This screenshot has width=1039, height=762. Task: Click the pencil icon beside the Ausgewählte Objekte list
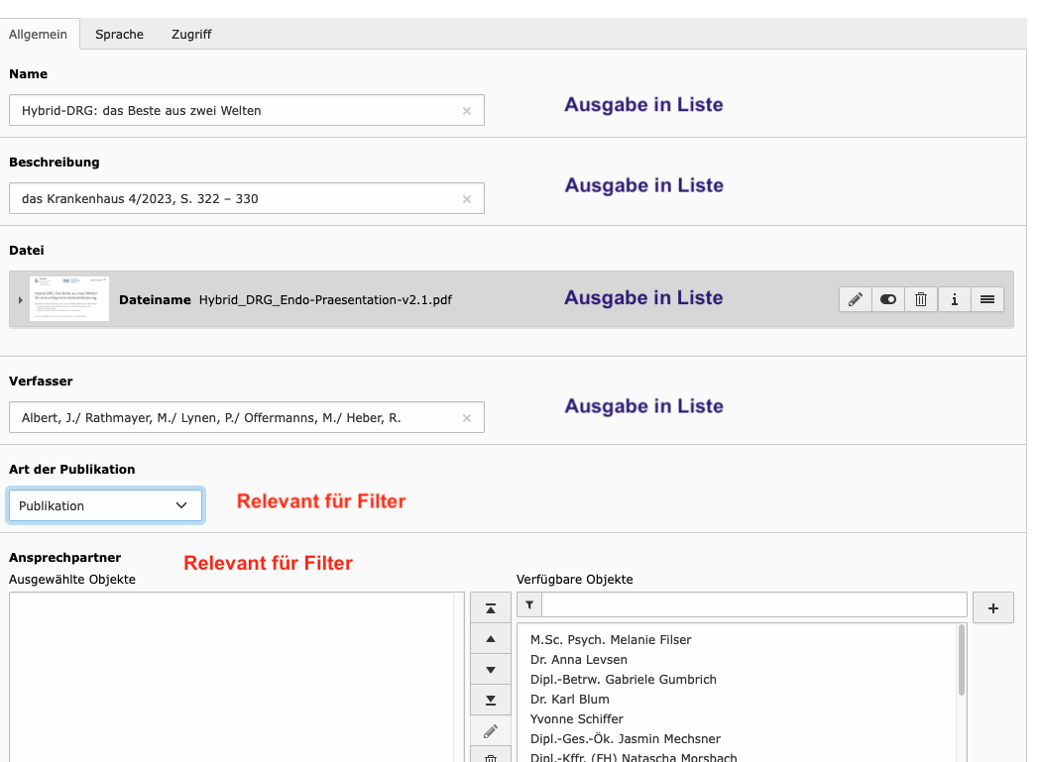click(x=490, y=731)
